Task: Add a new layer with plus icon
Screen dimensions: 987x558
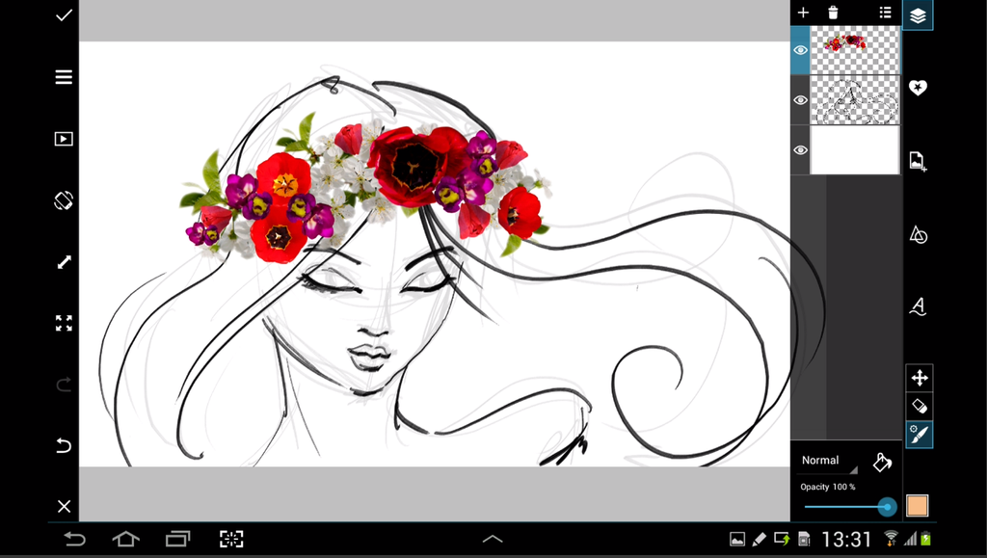Action: click(803, 13)
